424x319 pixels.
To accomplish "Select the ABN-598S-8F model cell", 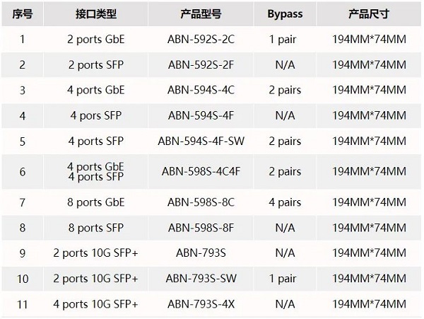I will pyautogui.click(x=201, y=228).
